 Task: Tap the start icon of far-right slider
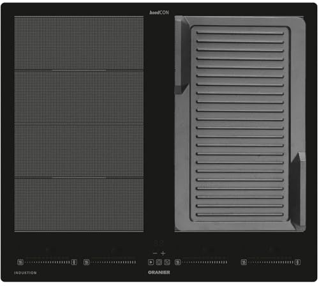click(244, 262)
